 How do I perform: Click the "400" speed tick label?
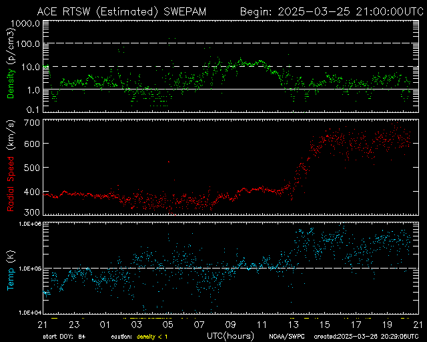32,192
